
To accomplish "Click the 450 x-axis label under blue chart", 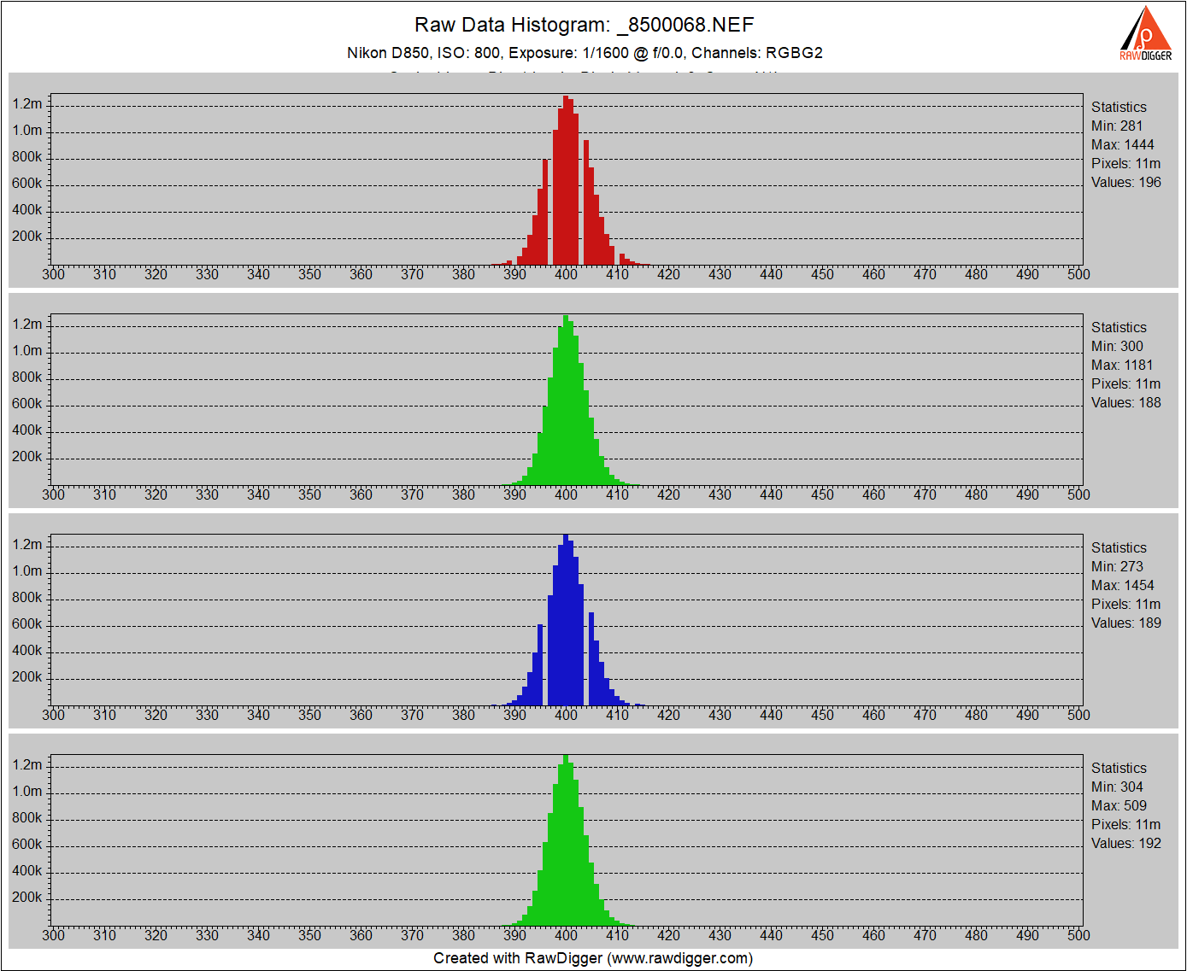I will [822, 715].
